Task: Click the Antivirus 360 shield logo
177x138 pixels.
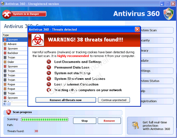Action: [169, 14]
